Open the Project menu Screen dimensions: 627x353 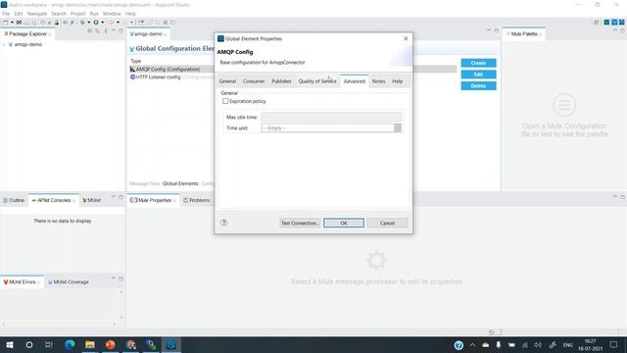(x=78, y=14)
